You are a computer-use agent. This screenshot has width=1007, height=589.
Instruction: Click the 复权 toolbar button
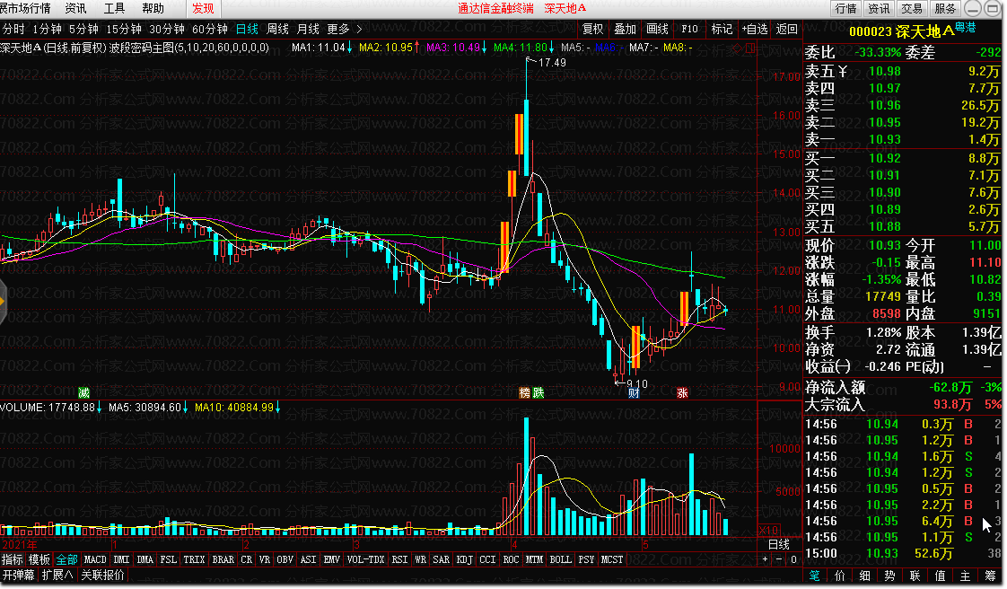tap(592, 29)
